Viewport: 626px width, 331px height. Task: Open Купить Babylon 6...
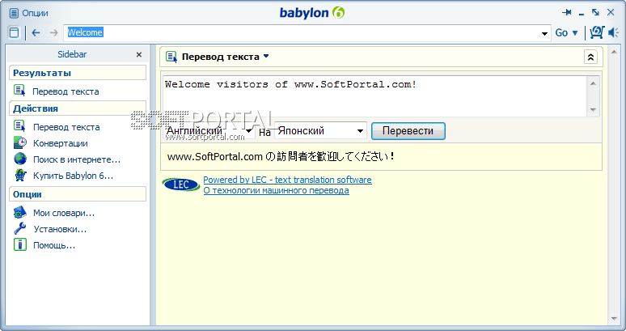[73, 176]
